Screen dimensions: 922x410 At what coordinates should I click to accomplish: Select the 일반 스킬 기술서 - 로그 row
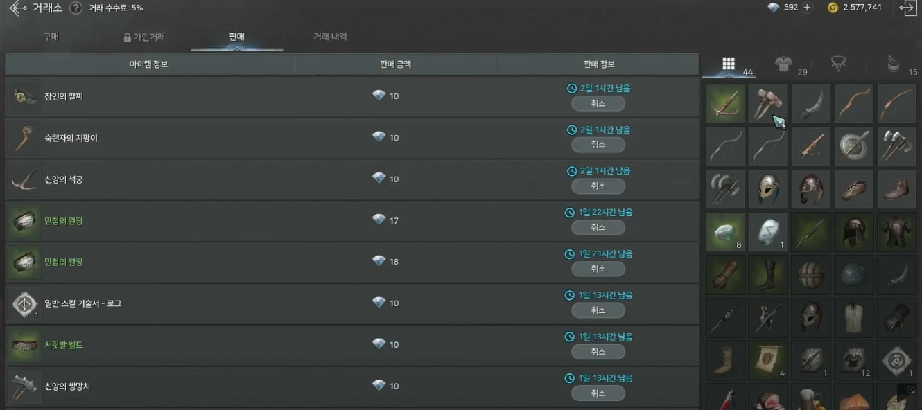pyautogui.click(x=352, y=303)
